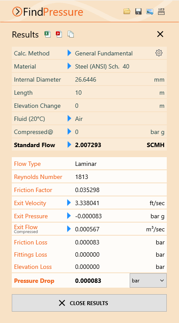Image resolution: width=179 pixels, height=323 pixels.
Task: Click the export image icon in header
Action: (150, 11)
